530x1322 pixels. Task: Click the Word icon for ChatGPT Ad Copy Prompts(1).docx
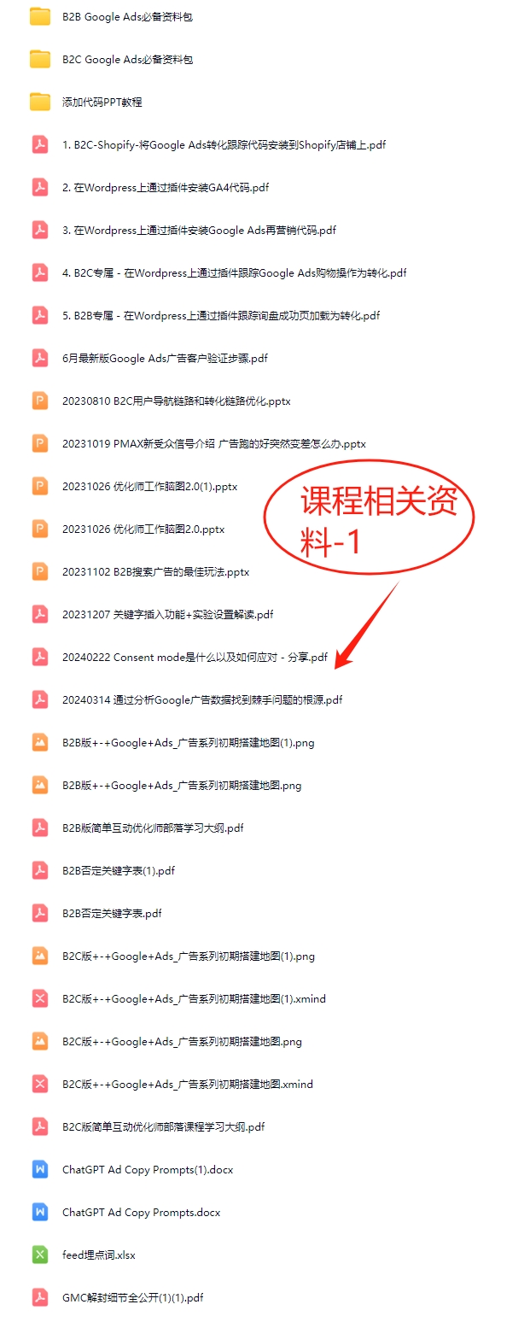pyautogui.click(x=40, y=1169)
